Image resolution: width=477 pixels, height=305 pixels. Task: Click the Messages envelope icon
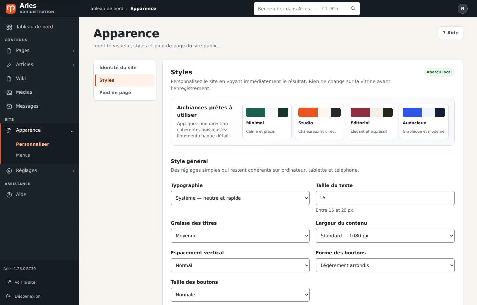click(9, 106)
